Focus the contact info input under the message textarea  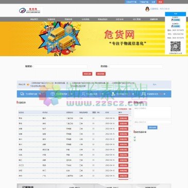pos(152,122)
